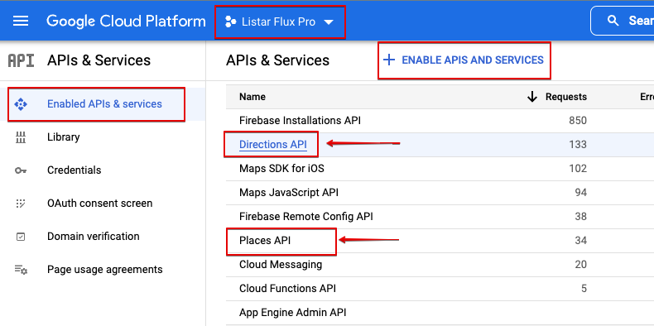Click the Name column header
Viewport: 654px width, 326px height.
[252, 97]
